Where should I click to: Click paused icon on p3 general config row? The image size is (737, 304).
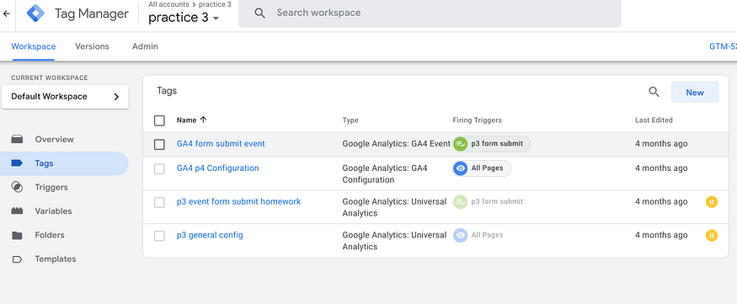click(712, 235)
